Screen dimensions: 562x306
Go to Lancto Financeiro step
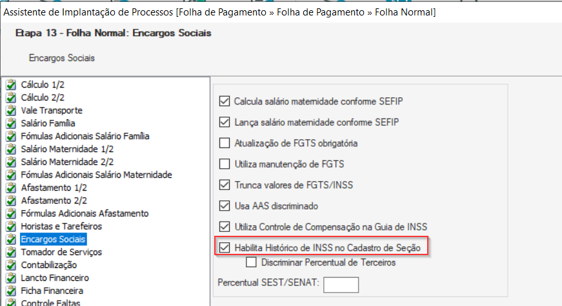click(55, 278)
